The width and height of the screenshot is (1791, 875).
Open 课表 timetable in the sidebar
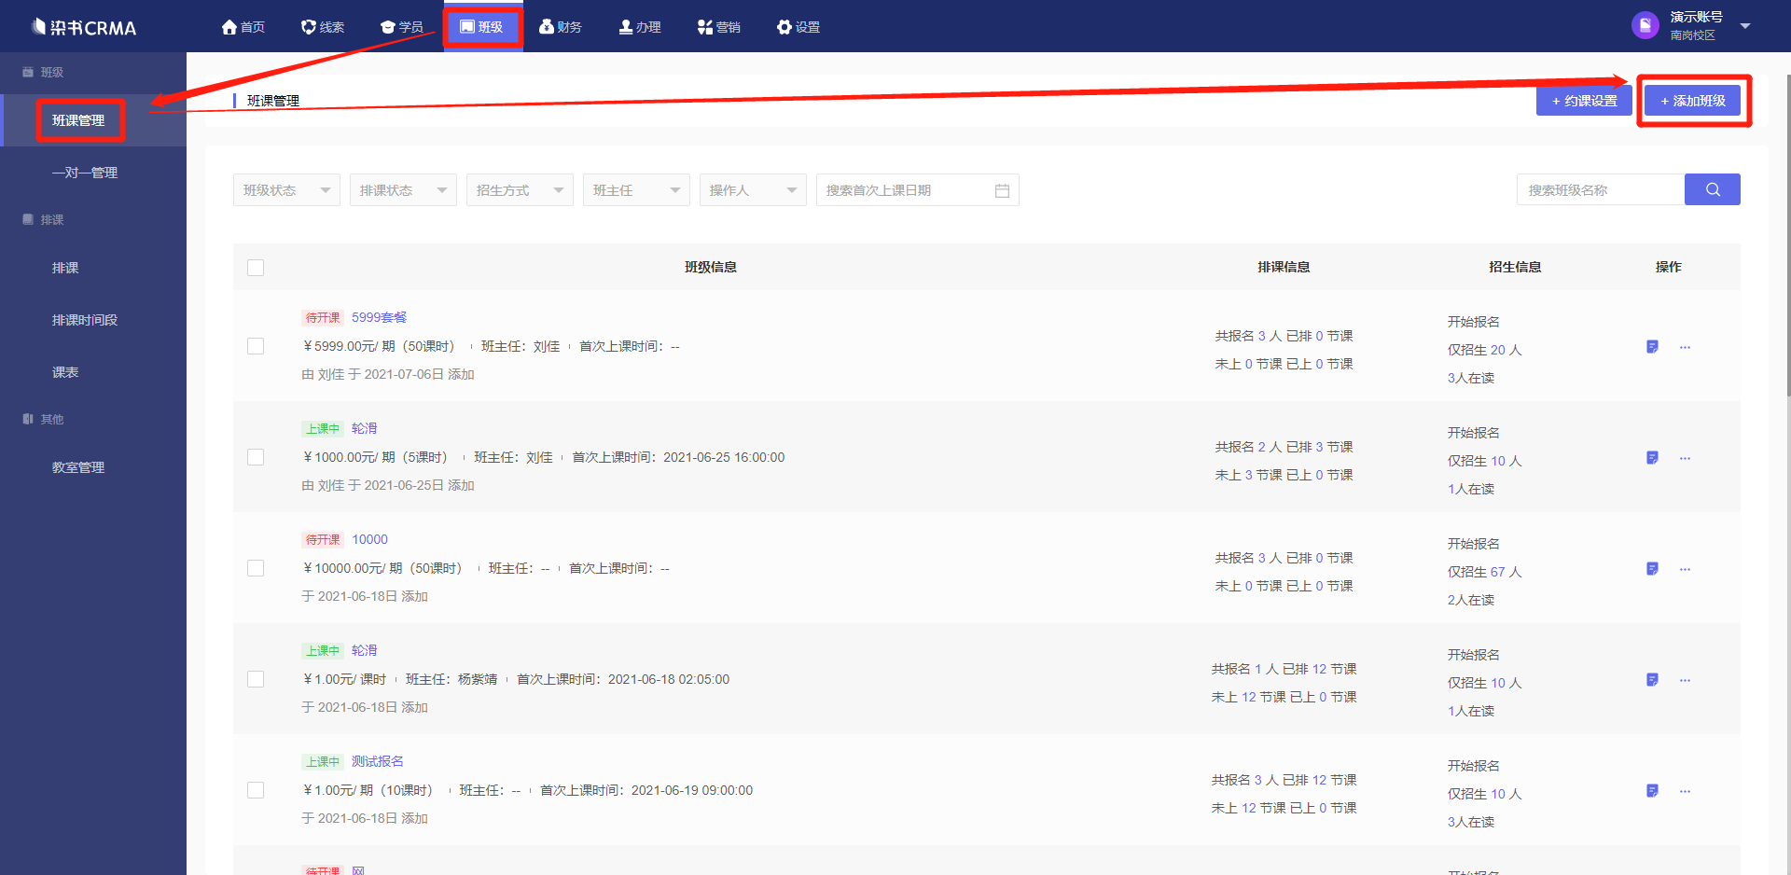[x=65, y=372]
